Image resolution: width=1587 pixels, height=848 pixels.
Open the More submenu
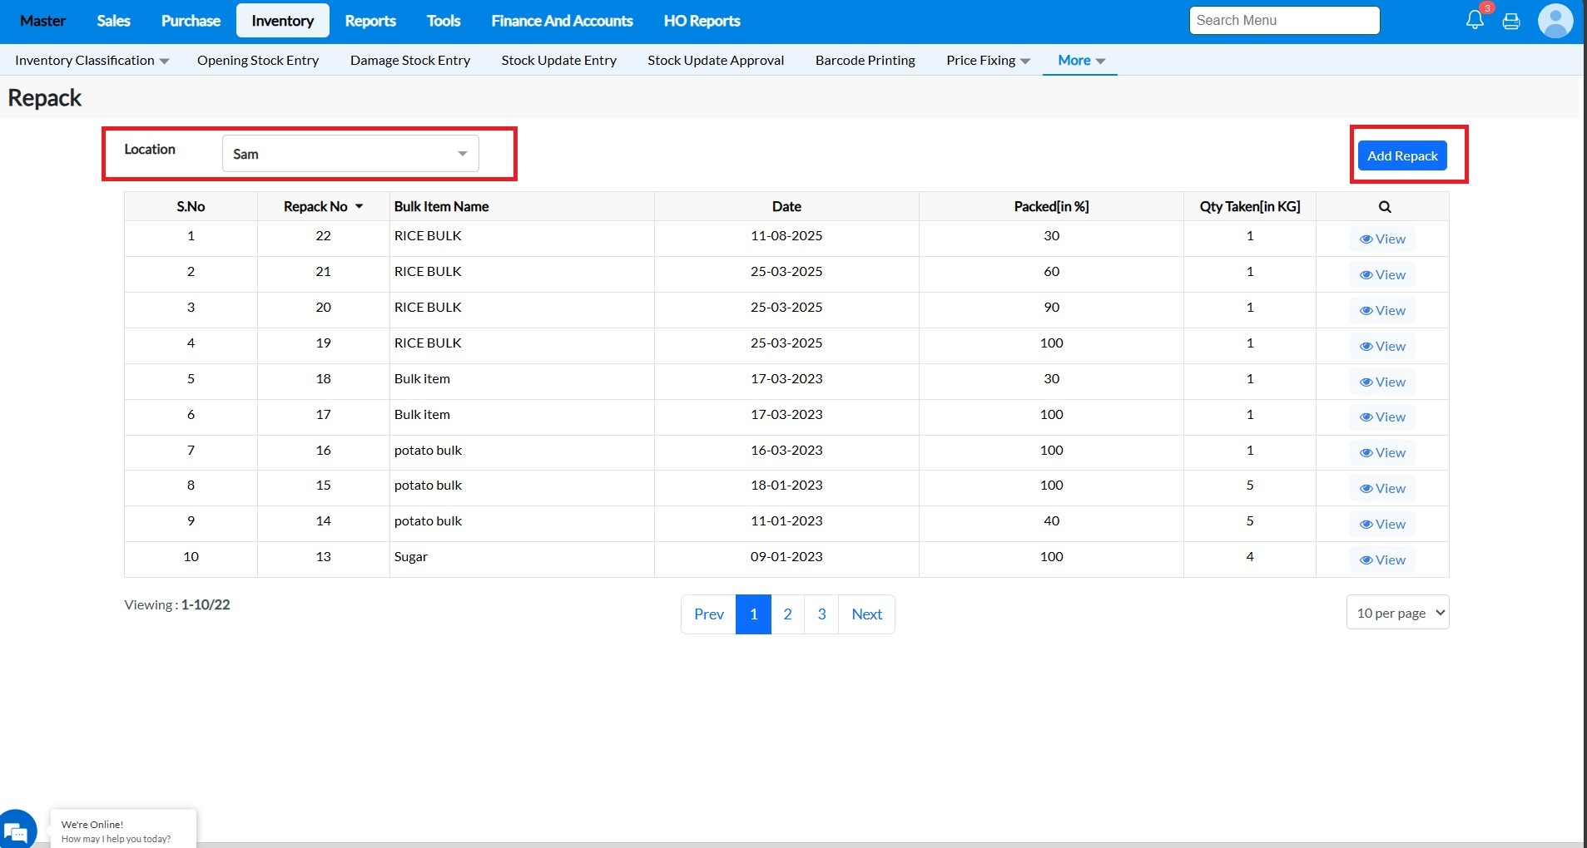pyautogui.click(x=1080, y=61)
